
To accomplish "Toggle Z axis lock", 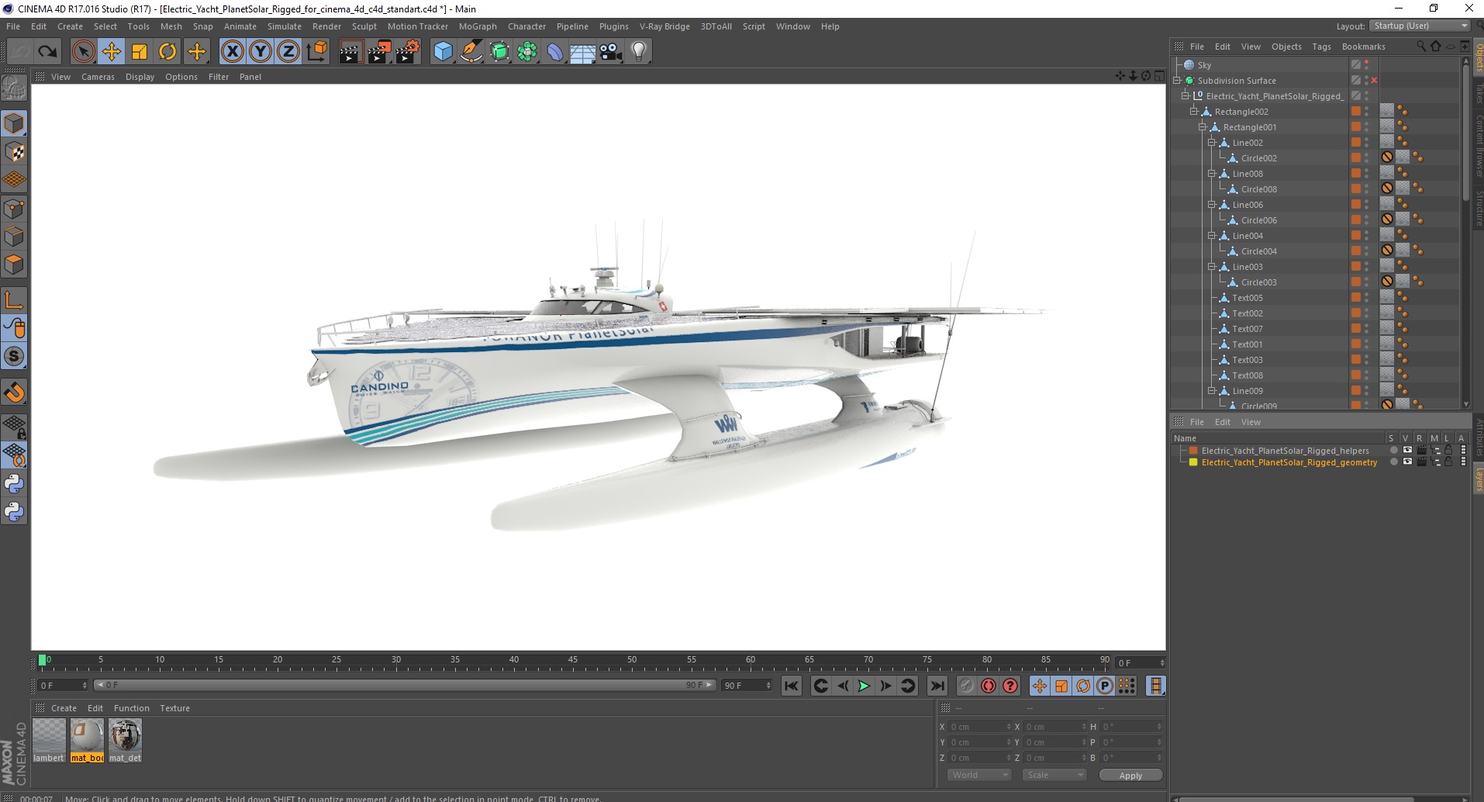I will pyautogui.click(x=288, y=52).
